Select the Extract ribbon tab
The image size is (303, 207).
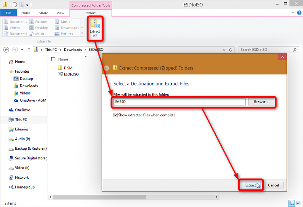(90, 13)
